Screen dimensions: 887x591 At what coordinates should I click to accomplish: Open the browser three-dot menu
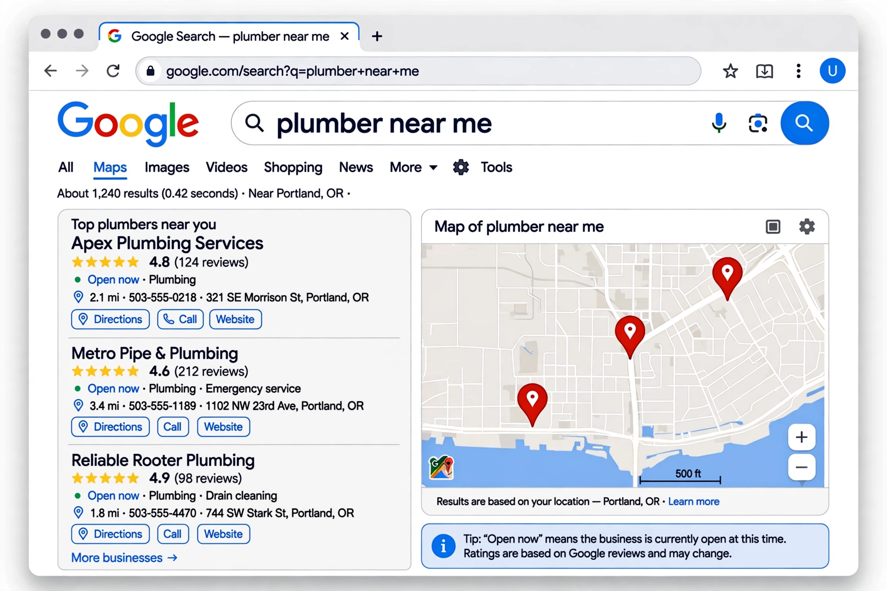pos(798,71)
